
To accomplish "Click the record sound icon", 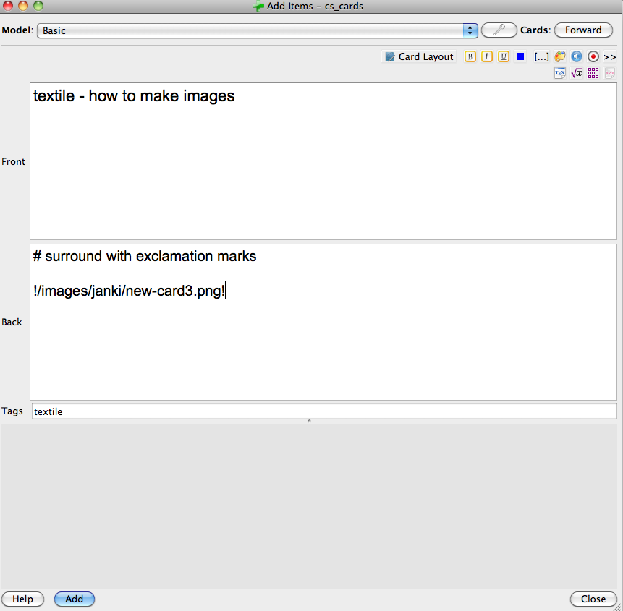I will click(x=593, y=56).
